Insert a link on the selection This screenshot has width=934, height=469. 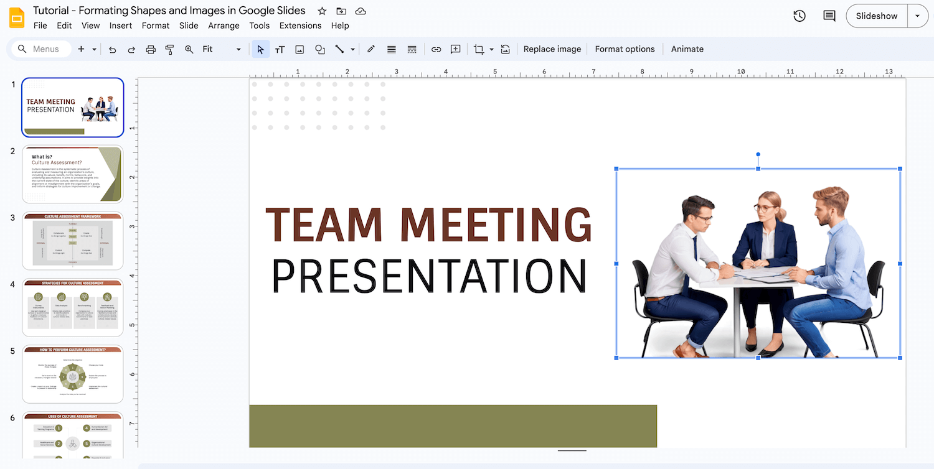[436, 49]
